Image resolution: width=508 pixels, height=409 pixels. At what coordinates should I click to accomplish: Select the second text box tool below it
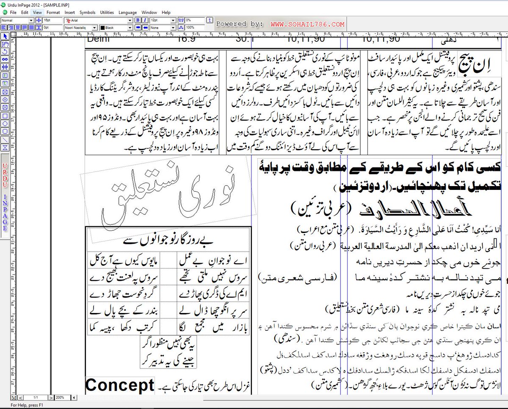tap(5, 83)
